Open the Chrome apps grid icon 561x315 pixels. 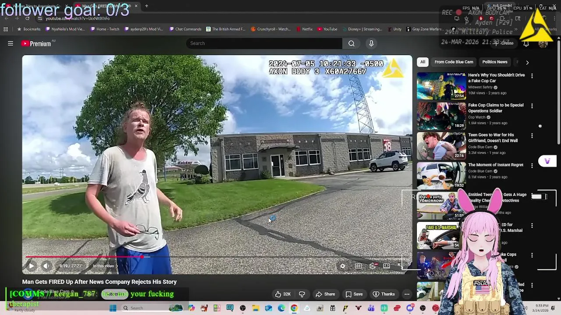tap(6, 29)
